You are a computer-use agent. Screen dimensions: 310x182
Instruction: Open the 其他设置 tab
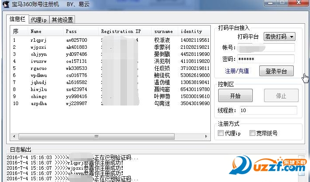(x=62, y=20)
